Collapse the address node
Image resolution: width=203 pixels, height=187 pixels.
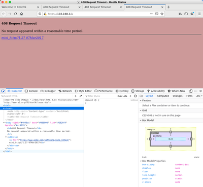click(x=6, y=137)
